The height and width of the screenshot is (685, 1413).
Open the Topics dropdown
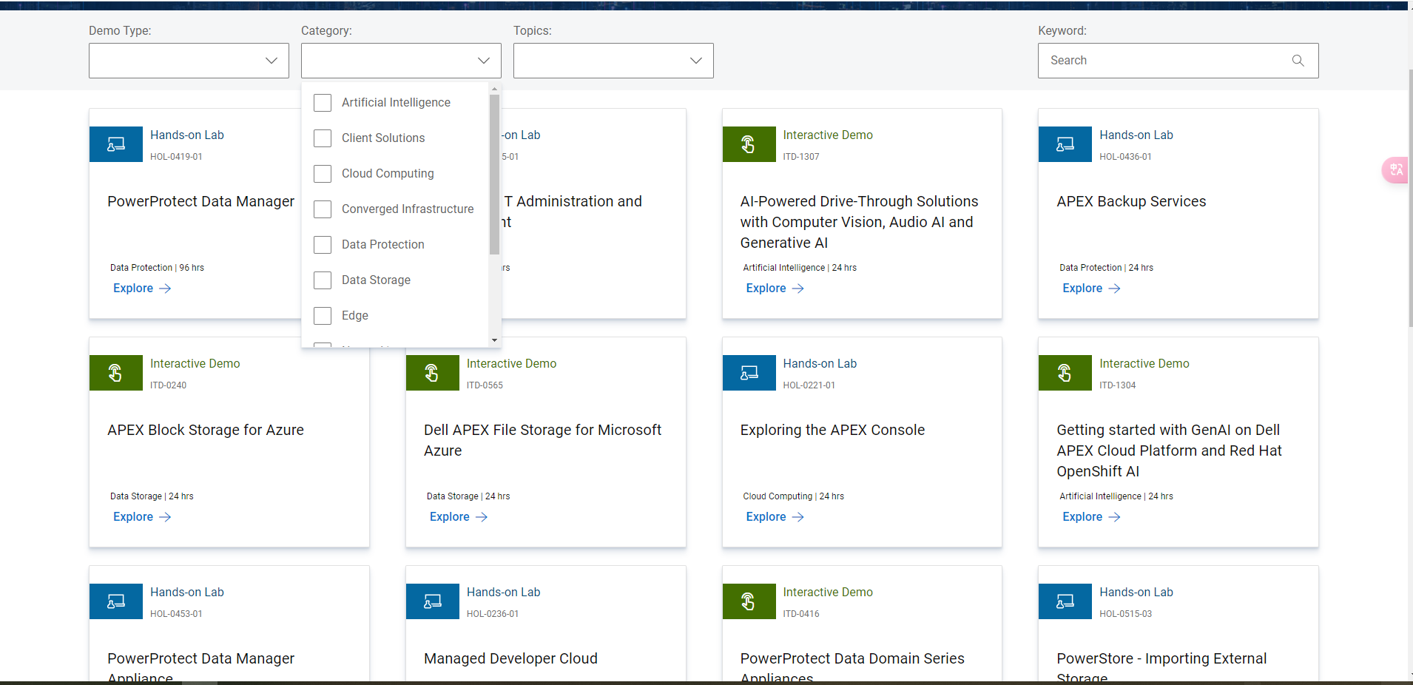[x=613, y=61]
